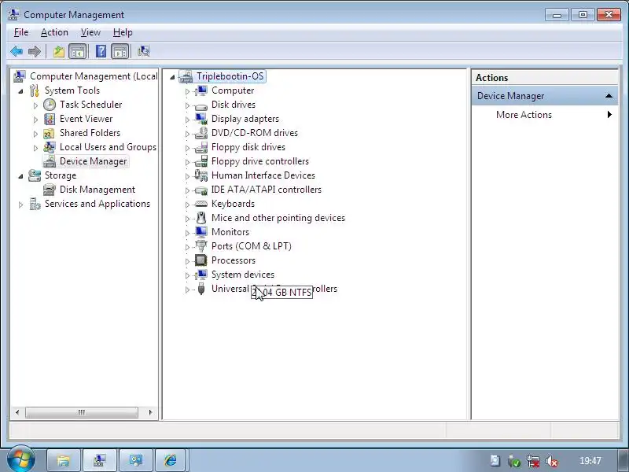Open the Help menu
This screenshot has height=472, width=629.
(123, 32)
